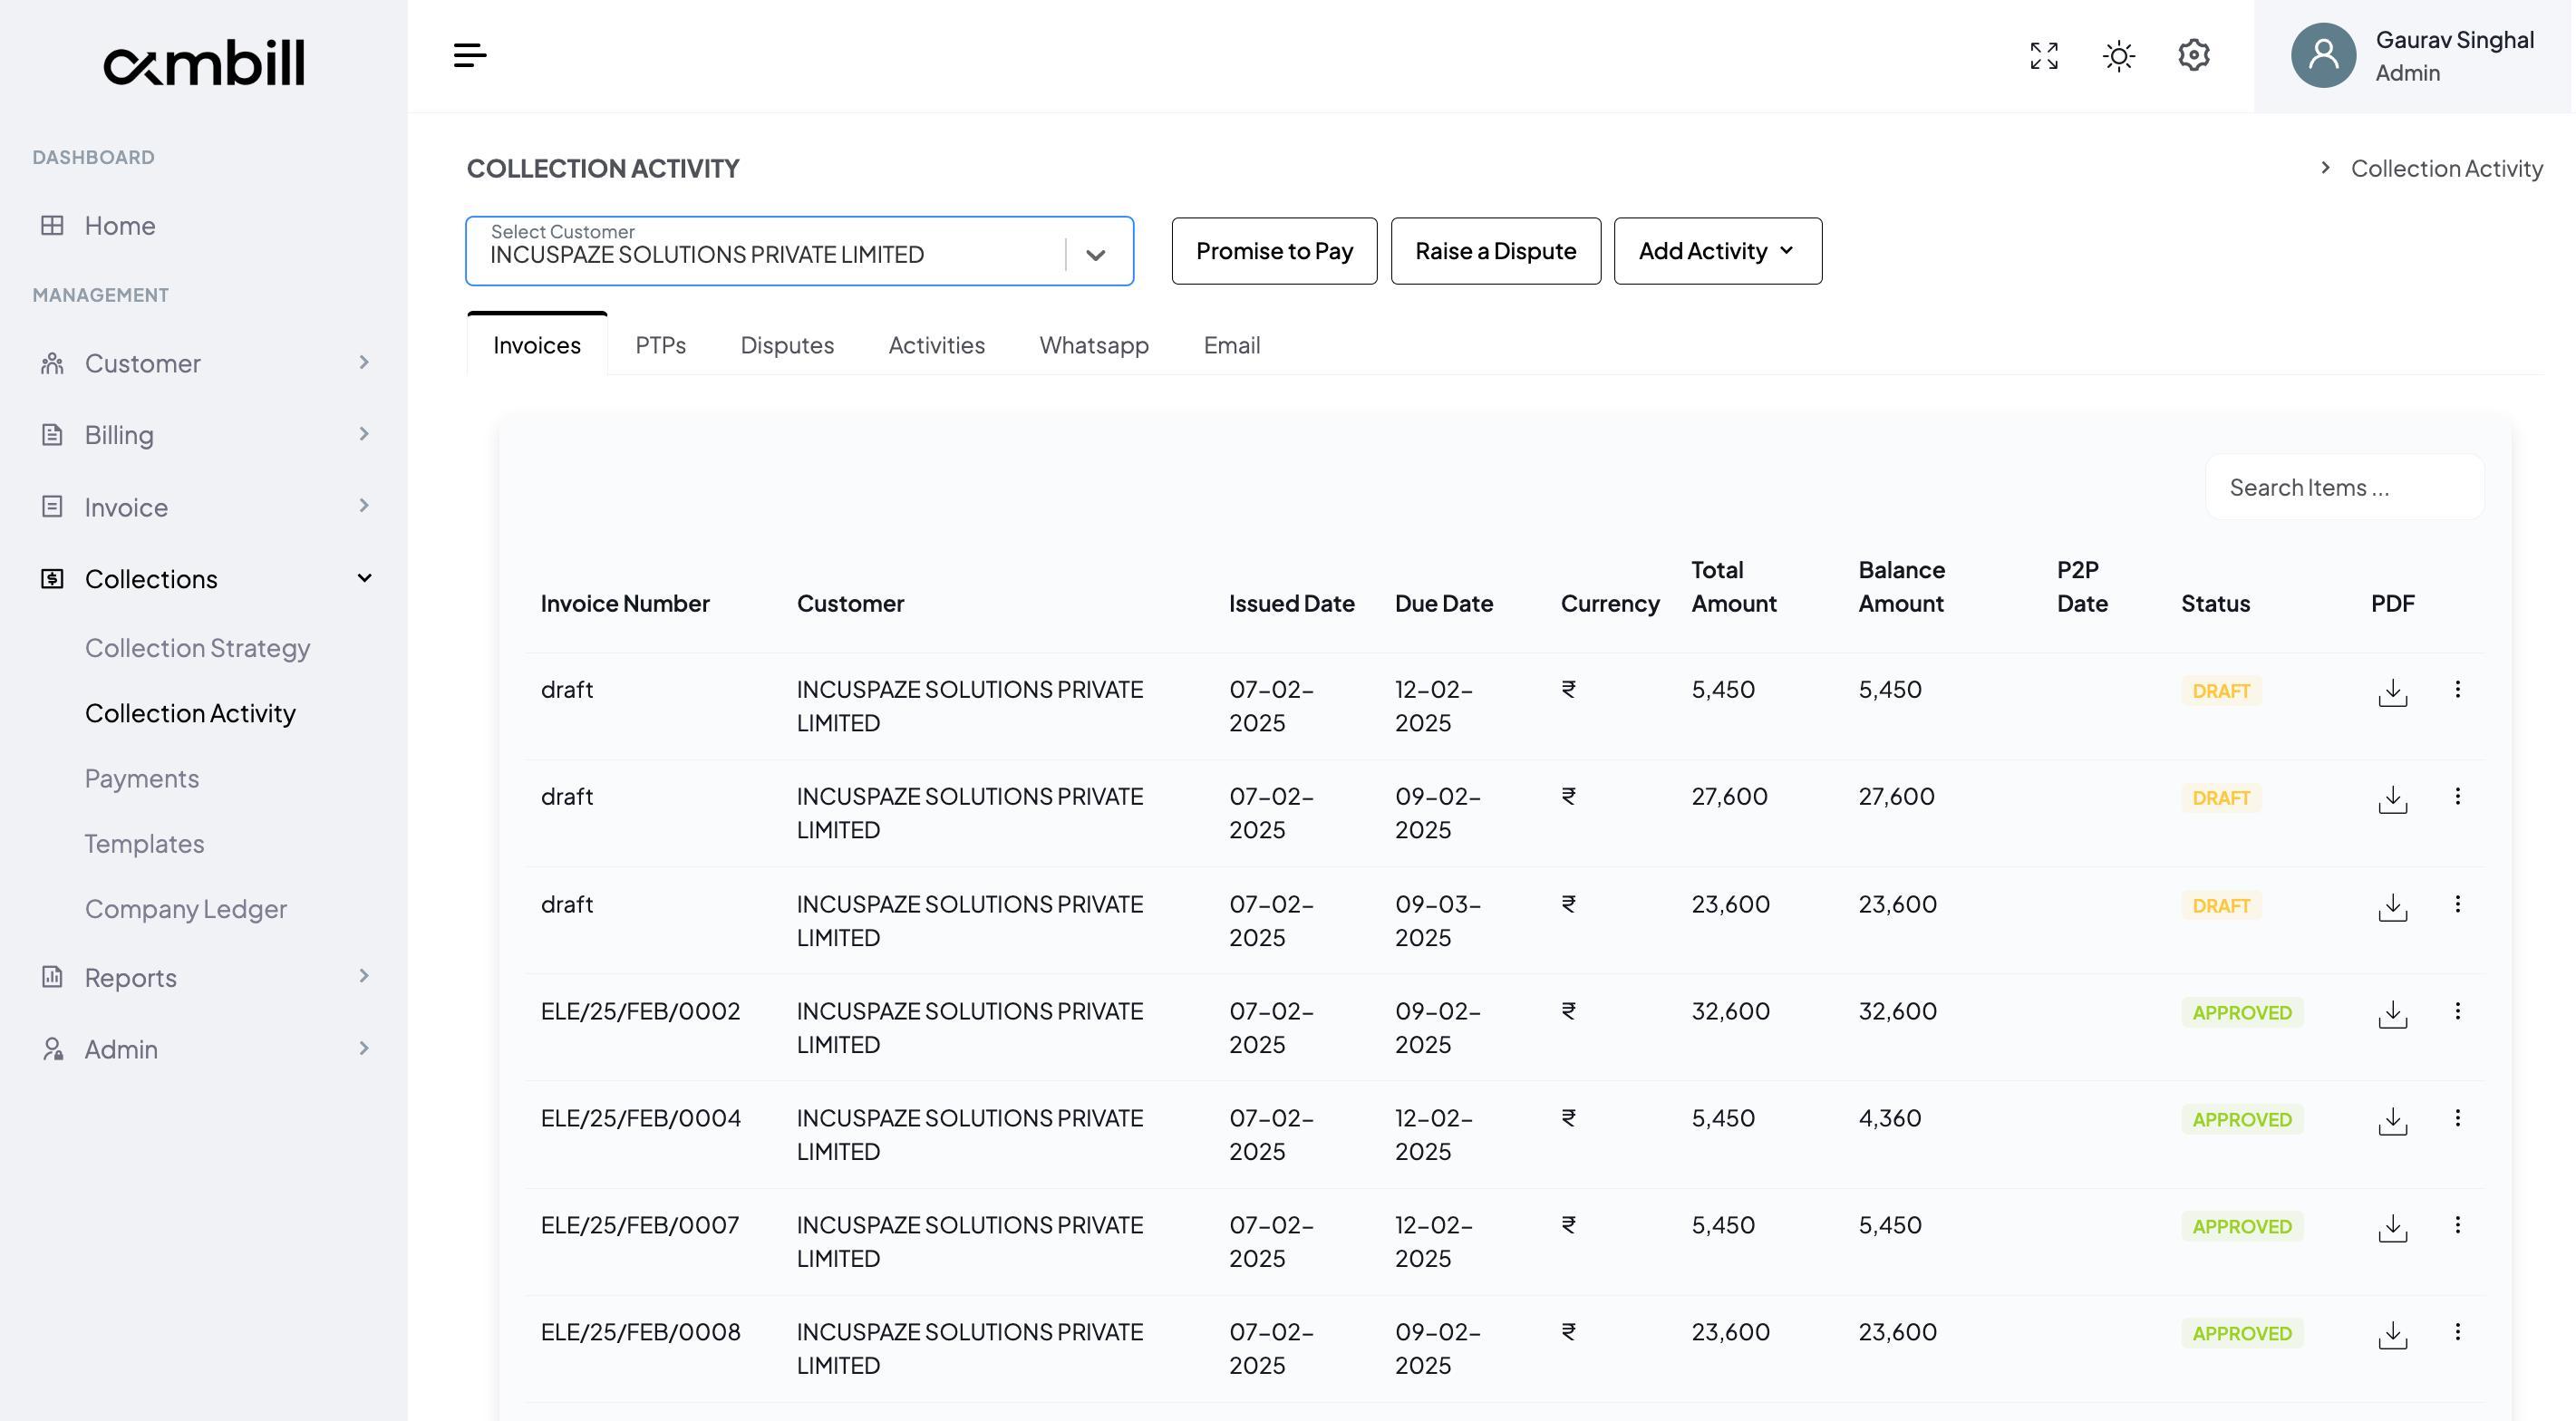
Task: Toggle light/dark theme sun icon
Action: (2118, 55)
